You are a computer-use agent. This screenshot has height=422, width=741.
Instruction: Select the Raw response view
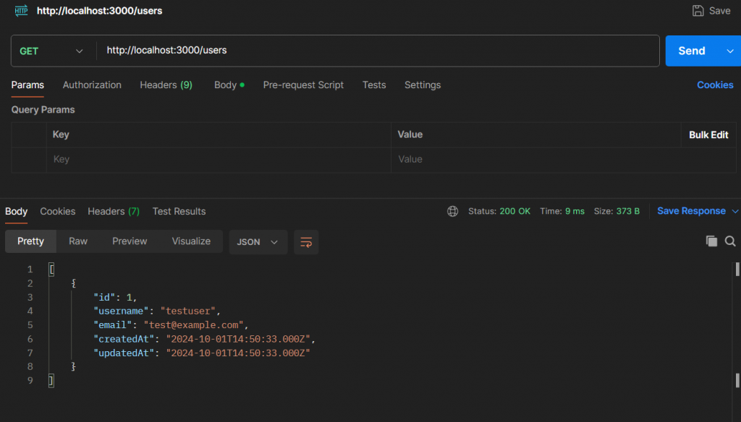[78, 241]
